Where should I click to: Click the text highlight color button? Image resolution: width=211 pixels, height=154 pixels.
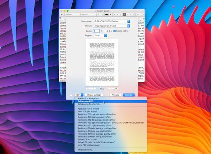(110, 15)
